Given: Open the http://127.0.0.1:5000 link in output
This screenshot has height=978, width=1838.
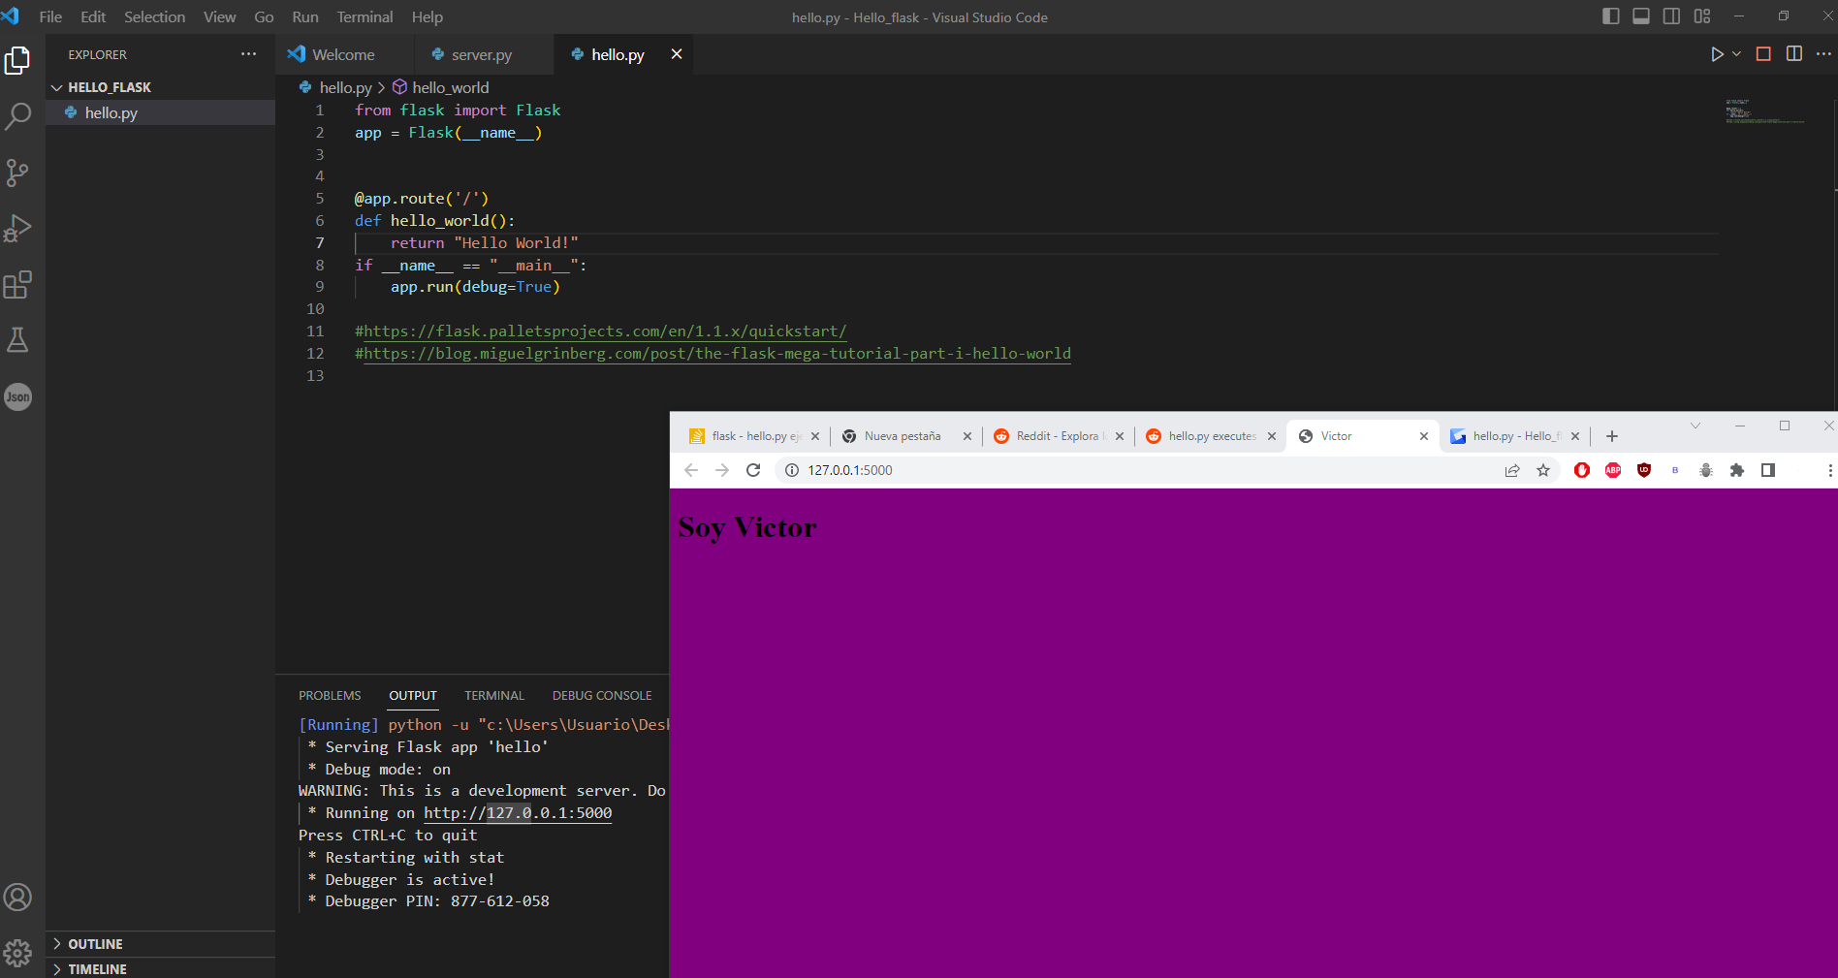Looking at the screenshot, I should tap(518, 813).
